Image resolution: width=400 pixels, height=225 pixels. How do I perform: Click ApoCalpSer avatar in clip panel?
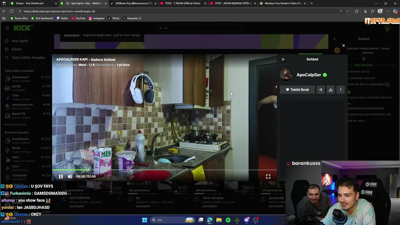point(286,74)
